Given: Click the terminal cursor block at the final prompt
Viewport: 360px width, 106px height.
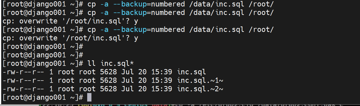Looking at the screenshot, I should tap(89, 97).
